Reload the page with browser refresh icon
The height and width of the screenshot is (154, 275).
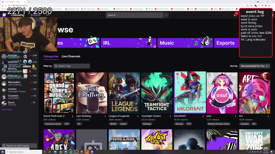pos(9,6)
